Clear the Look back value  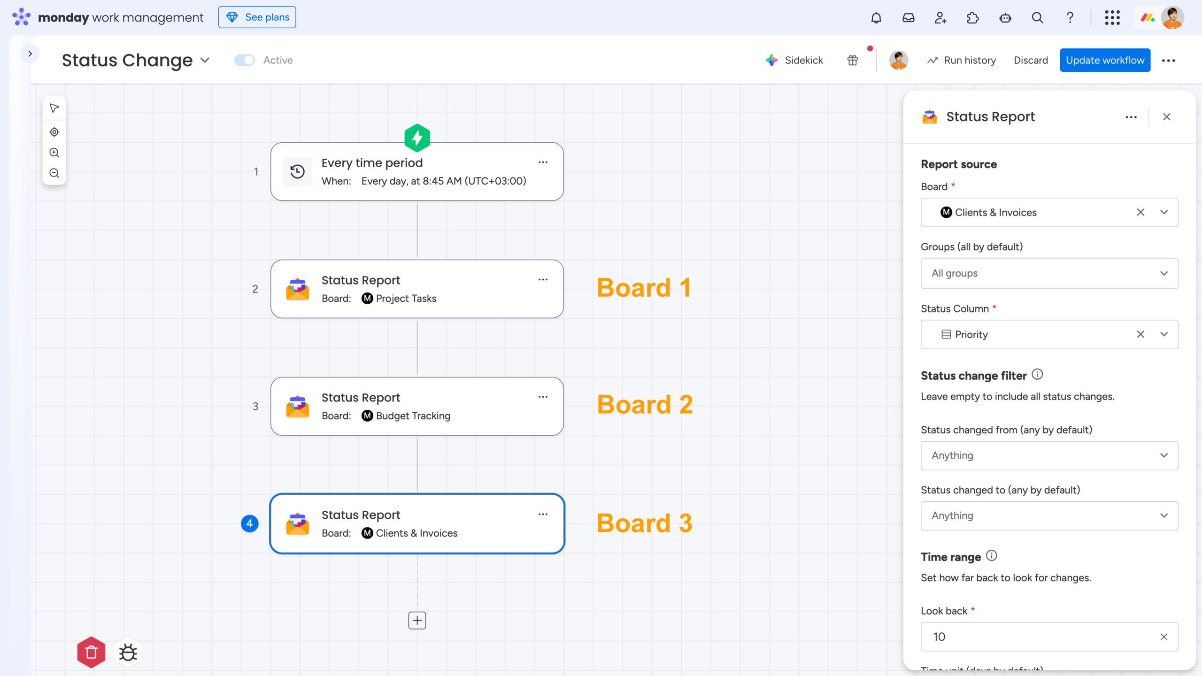point(1164,637)
